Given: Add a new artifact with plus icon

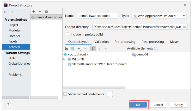Looking at the screenshot, I should click(34, 11).
